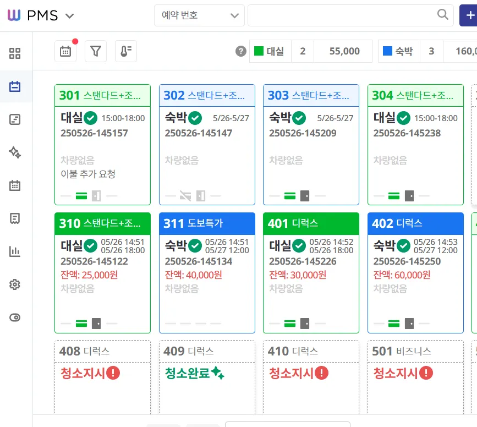Screen dimensions: 477x427
Task: Click the balance 잔액: 30,000원 in room 401
Action: [x=298, y=275]
